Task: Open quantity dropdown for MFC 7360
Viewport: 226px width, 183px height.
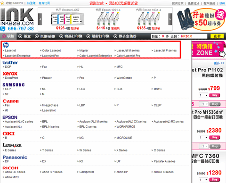Action: (203, 180)
